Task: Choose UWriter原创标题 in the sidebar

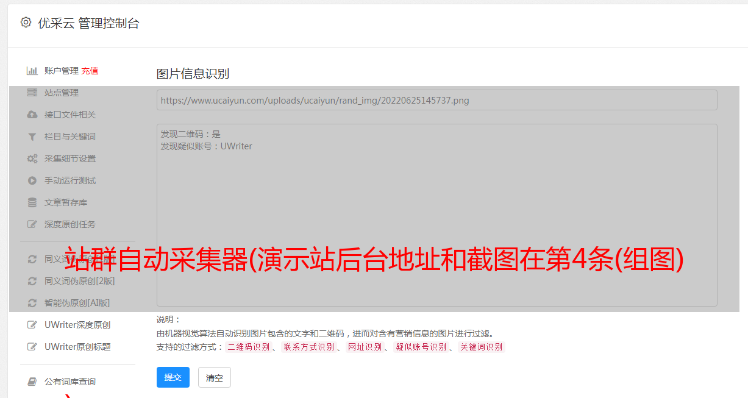Action: point(77,347)
